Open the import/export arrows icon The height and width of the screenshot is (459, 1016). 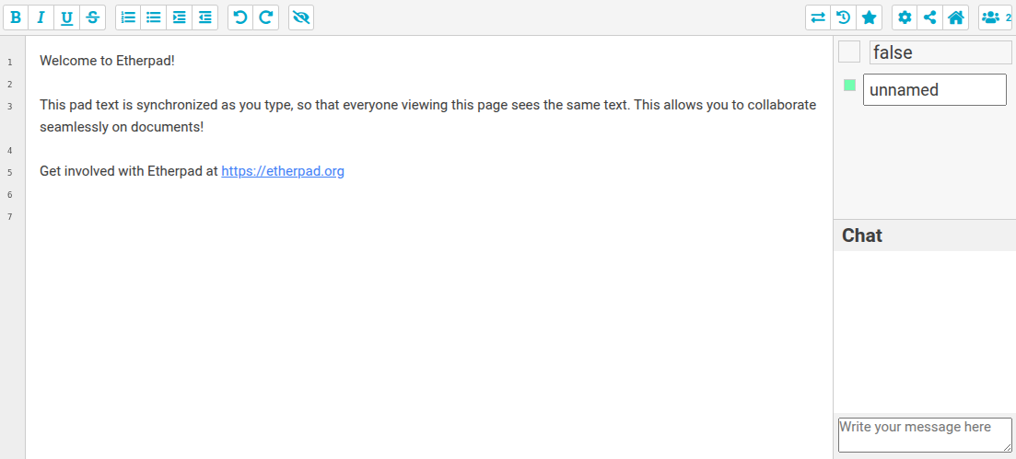tap(818, 17)
